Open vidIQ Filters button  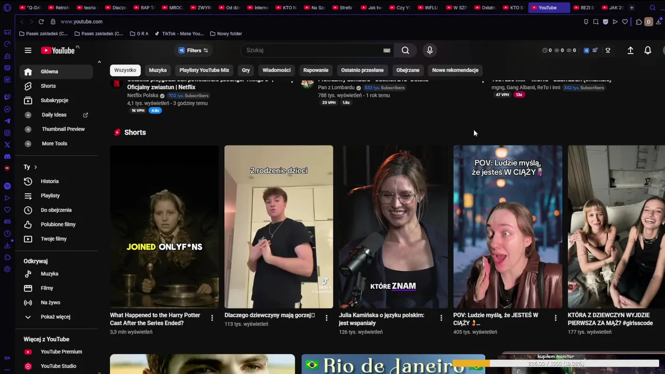(x=193, y=50)
